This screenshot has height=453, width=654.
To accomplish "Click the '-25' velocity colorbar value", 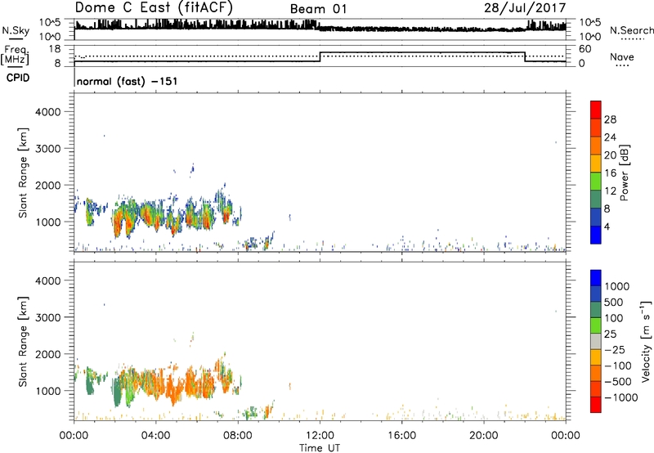I will [614, 349].
